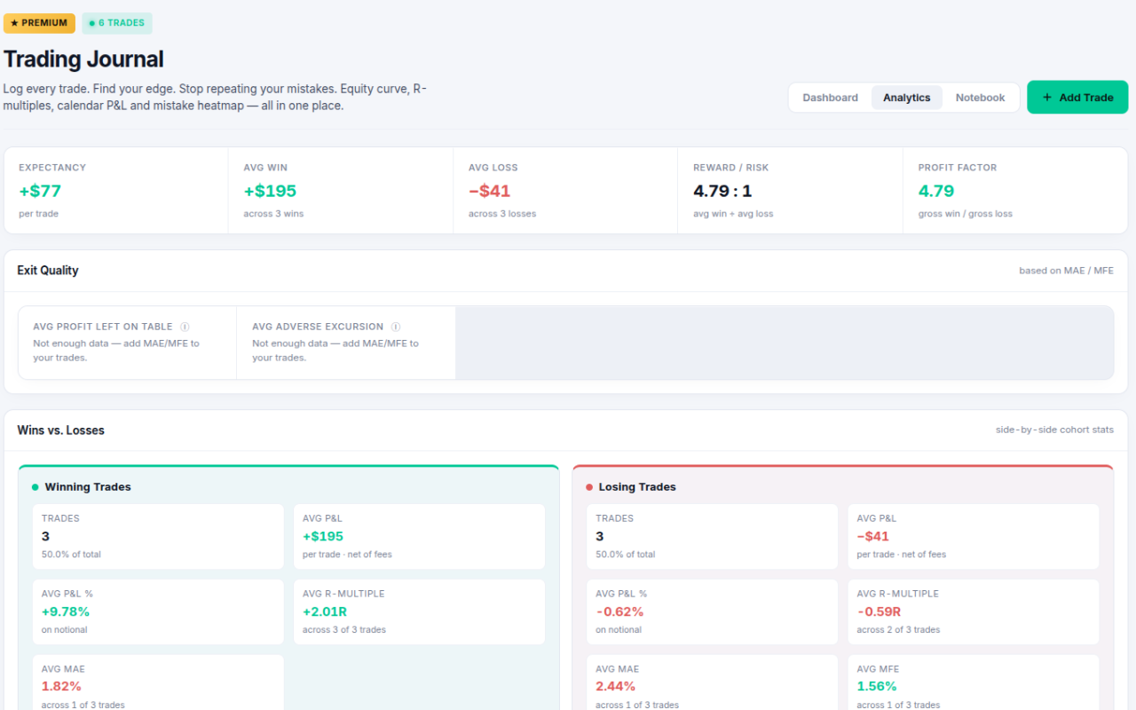
Task: Click the red dot beside Losing Trades
Action: click(x=589, y=487)
